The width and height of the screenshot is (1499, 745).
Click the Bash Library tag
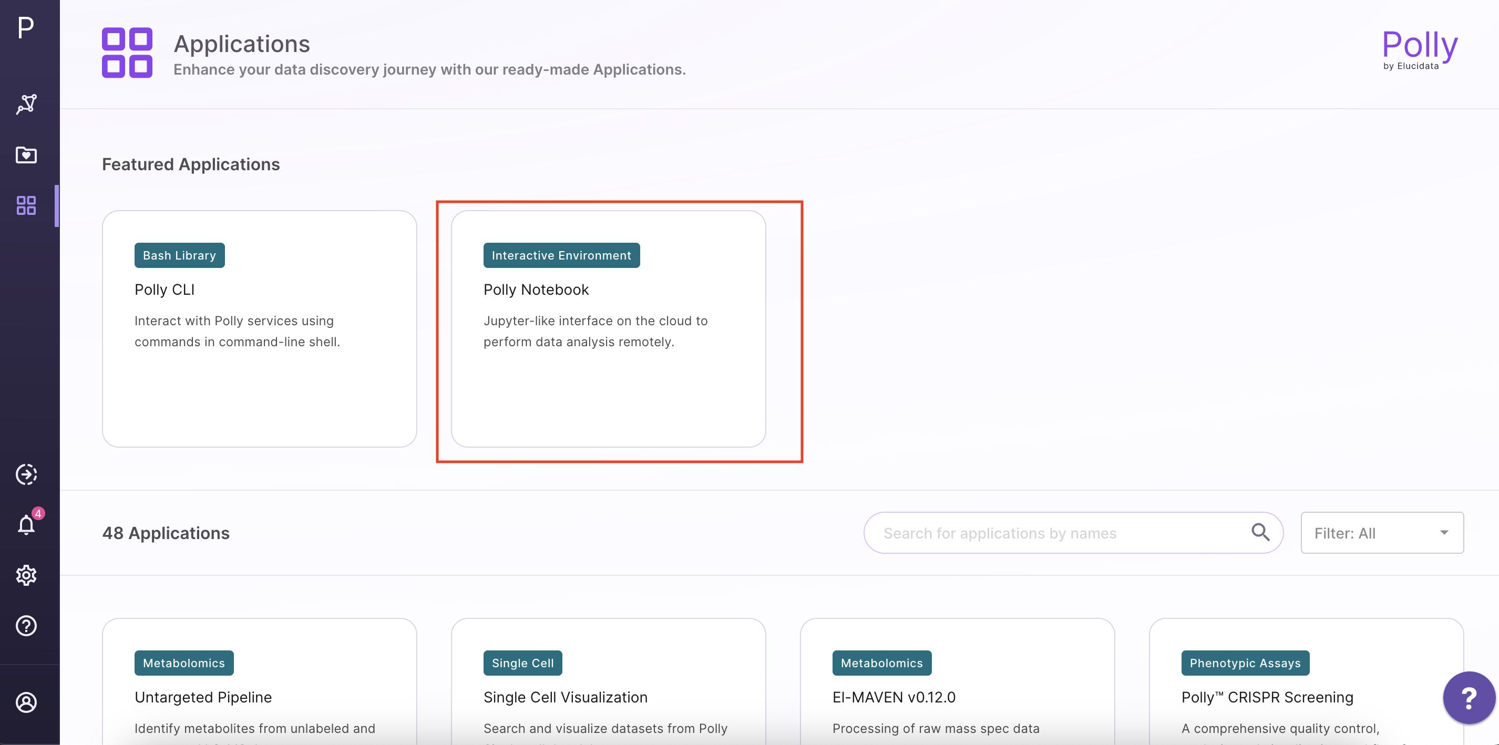point(179,255)
